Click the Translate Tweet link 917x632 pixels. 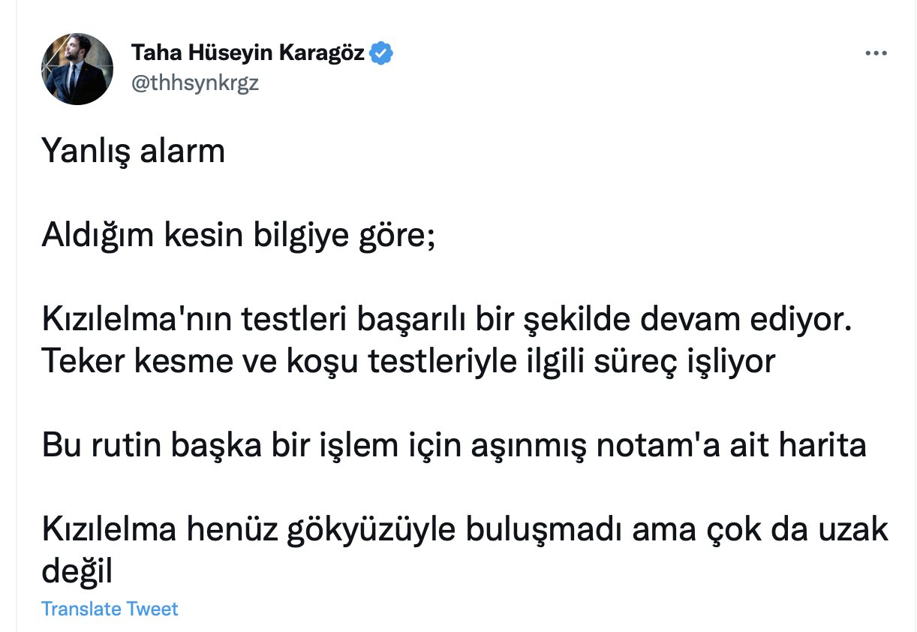[x=110, y=609]
